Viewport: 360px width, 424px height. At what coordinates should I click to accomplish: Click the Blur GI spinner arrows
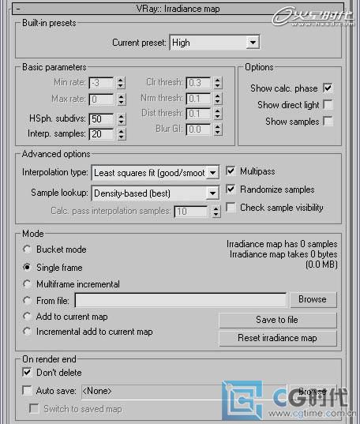(218, 129)
